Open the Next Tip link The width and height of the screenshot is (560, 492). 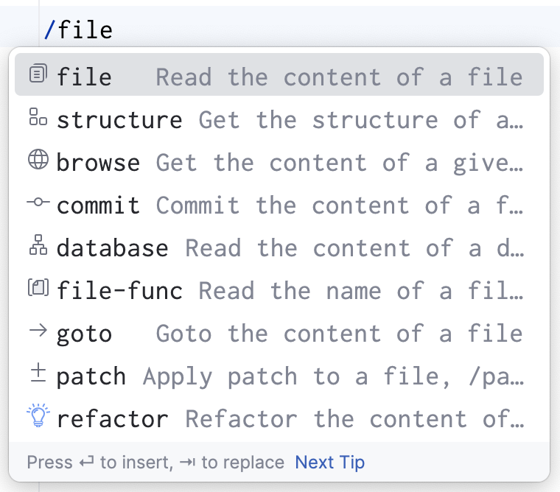pos(329,463)
